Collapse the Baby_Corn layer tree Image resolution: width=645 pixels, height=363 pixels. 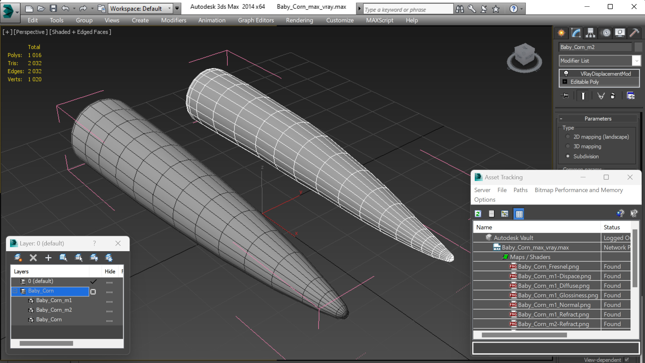(15, 291)
